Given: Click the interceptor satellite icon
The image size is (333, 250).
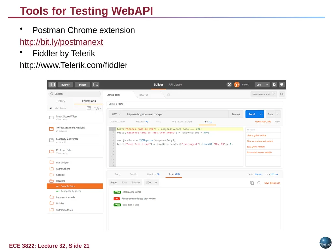Looking at the screenshot, I should [x=229, y=85].
